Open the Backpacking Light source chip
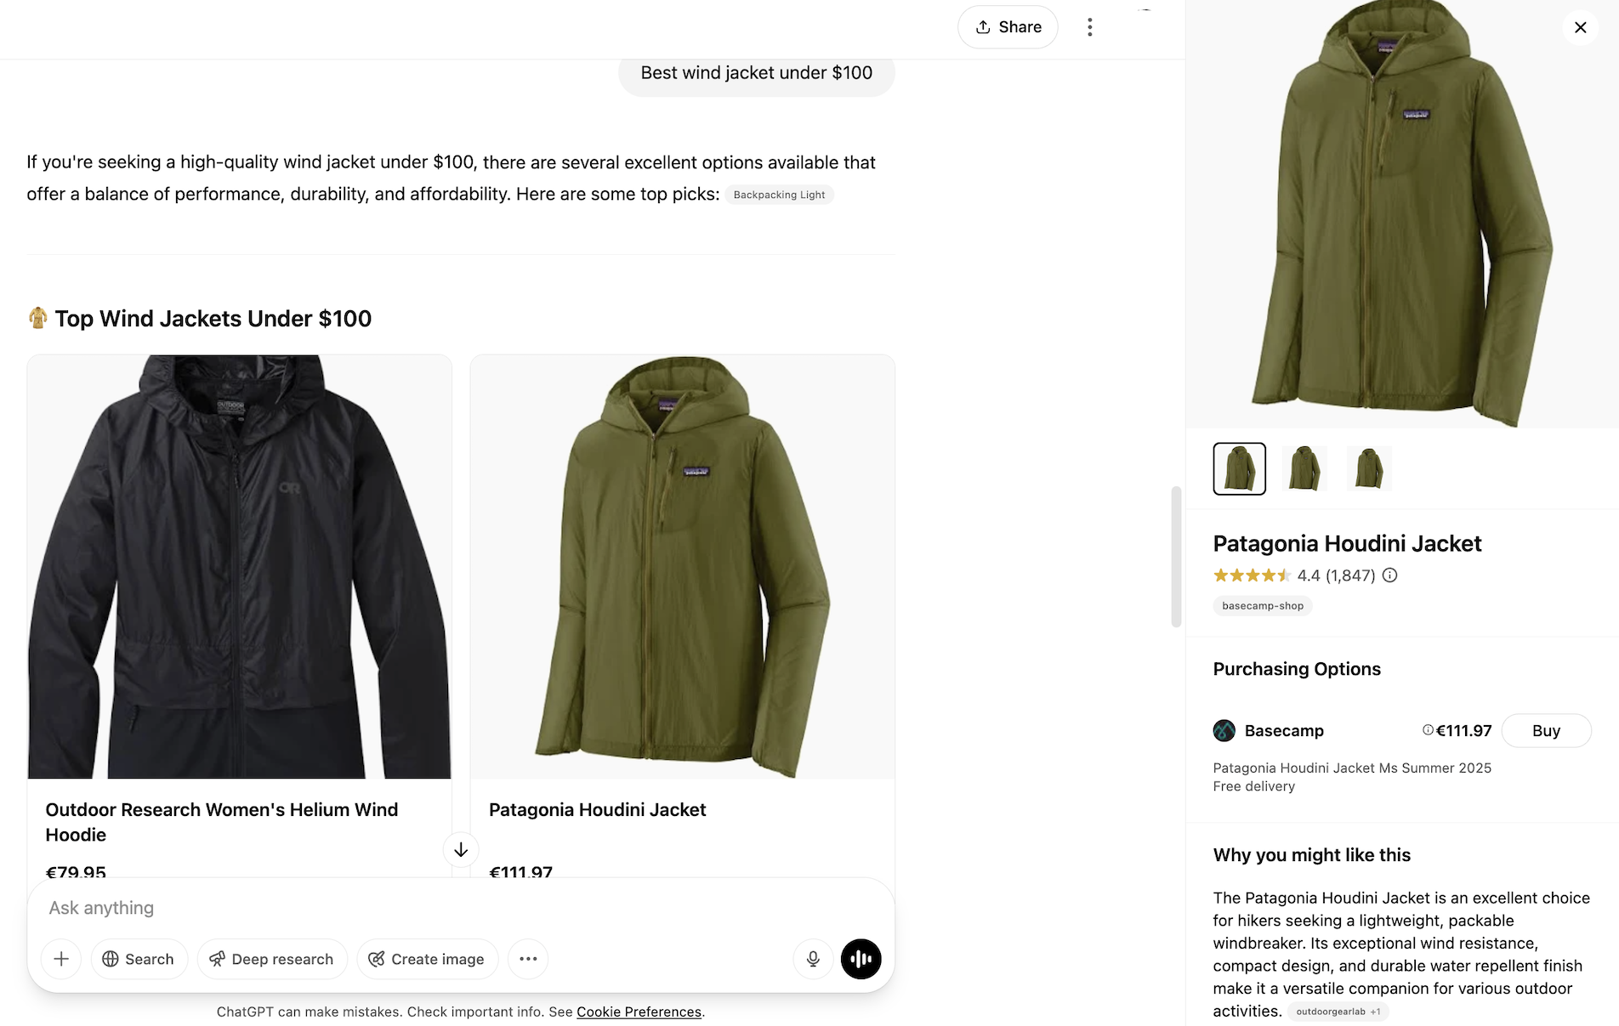The width and height of the screenshot is (1619, 1026). click(x=778, y=194)
